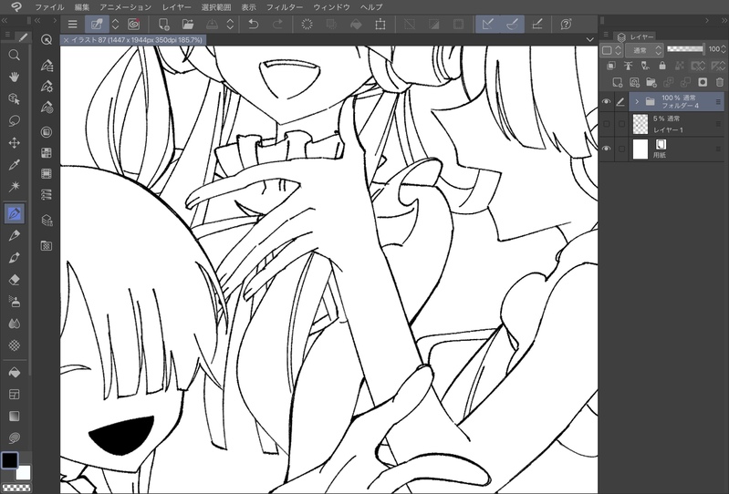Open the 編集 menu
Image resolution: width=729 pixels, height=494 pixels.
pyautogui.click(x=82, y=7)
